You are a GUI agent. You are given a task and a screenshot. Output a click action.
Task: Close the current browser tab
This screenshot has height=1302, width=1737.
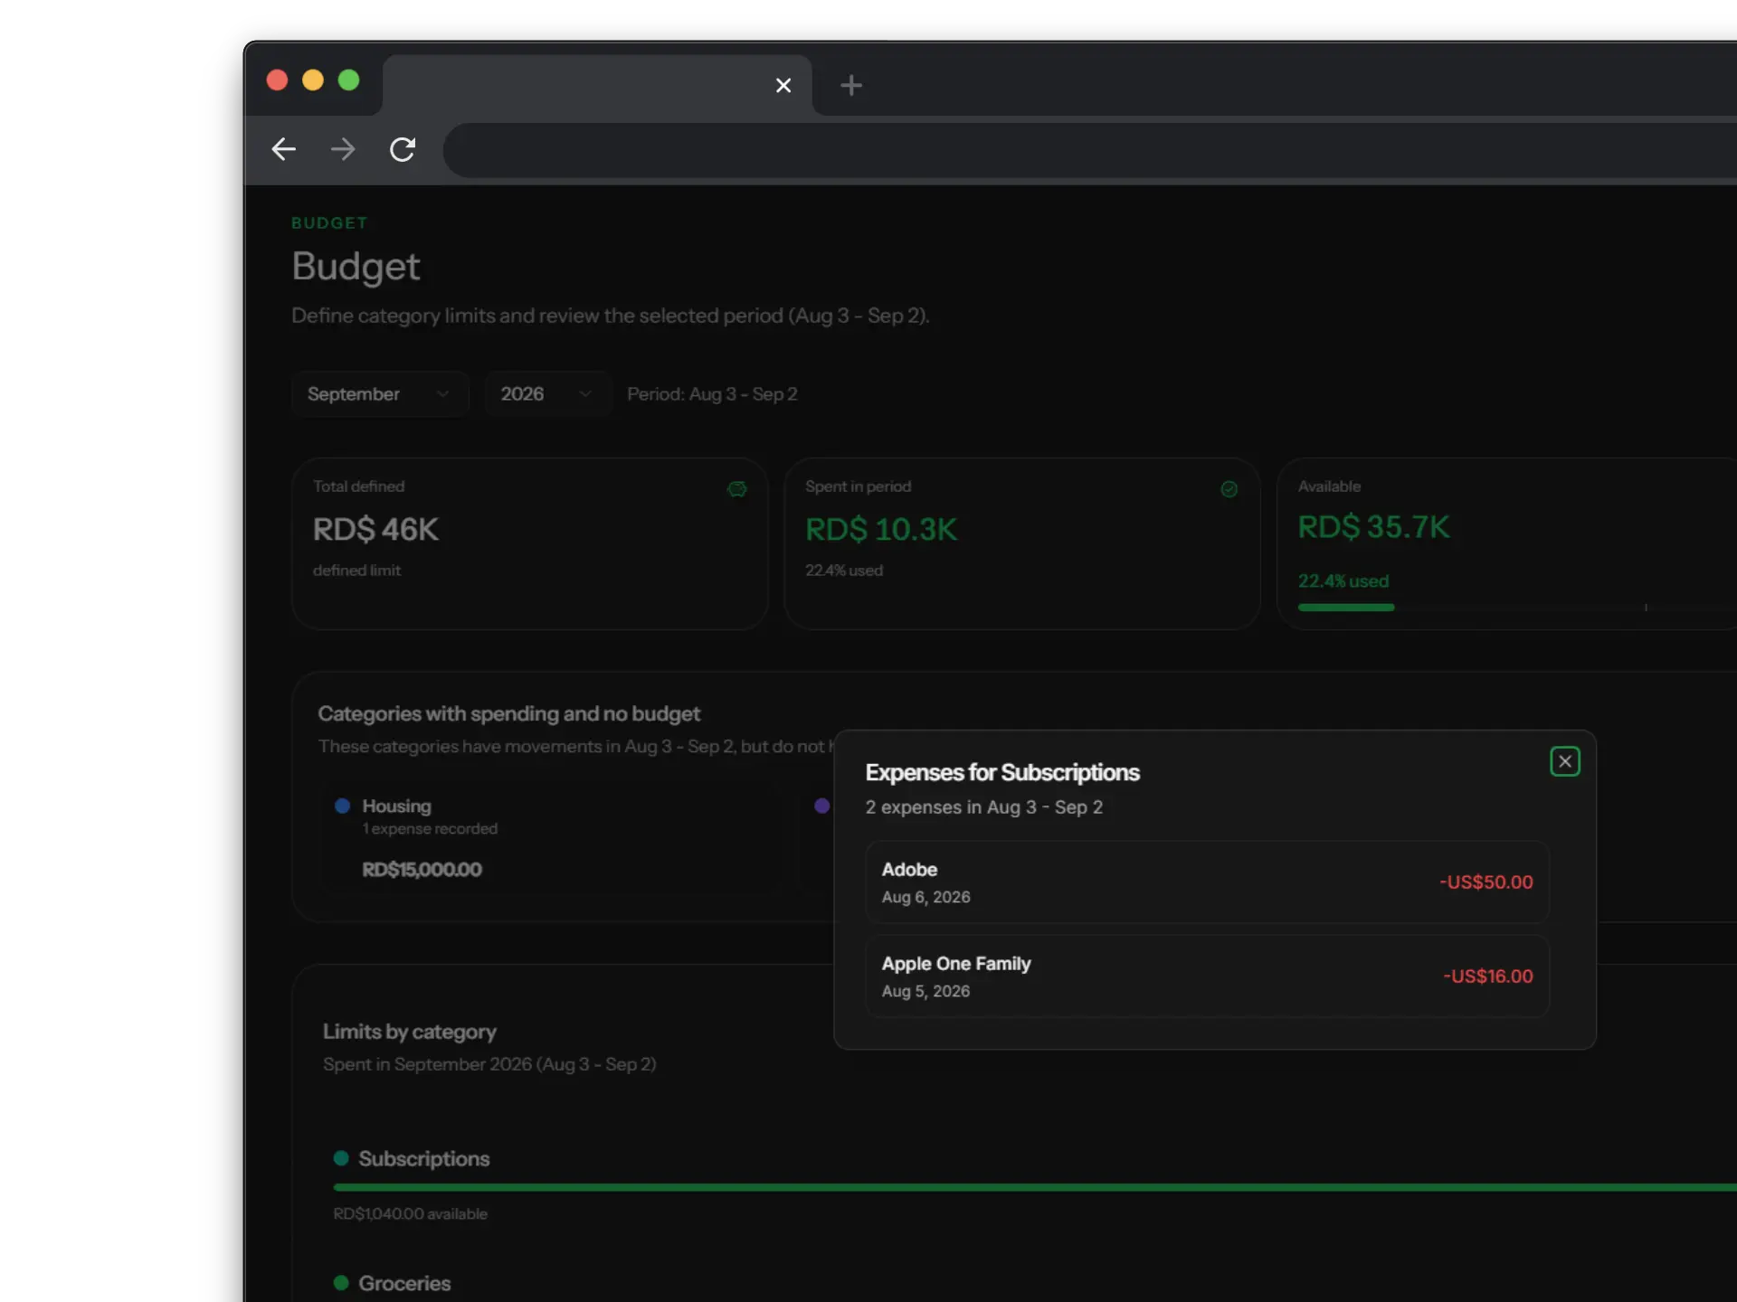783,85
